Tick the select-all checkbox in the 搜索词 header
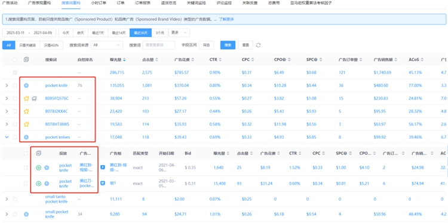The image size is (448, 223). [15, 60]
